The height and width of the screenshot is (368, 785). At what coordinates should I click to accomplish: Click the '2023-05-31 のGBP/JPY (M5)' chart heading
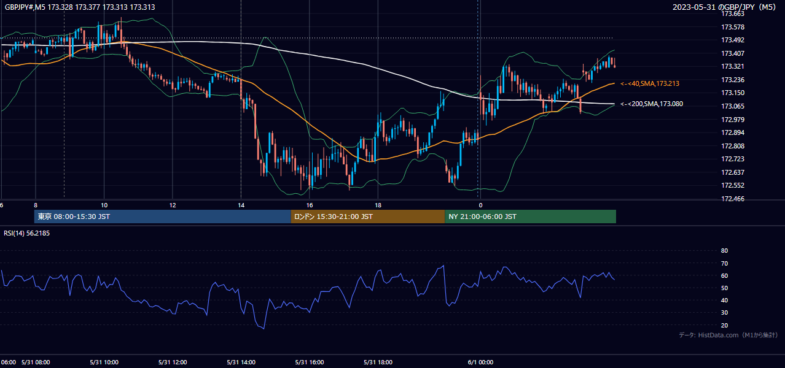725,7
